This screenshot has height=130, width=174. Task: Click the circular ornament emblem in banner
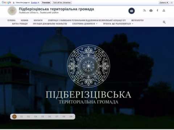coord(88,66)
